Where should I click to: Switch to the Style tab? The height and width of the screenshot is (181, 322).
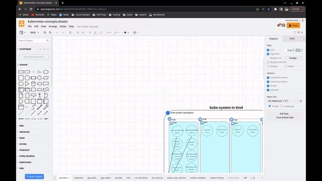292,39
